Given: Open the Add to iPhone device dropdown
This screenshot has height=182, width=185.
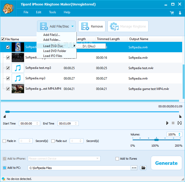Looking at the screenshot, I should coord(97,158).
